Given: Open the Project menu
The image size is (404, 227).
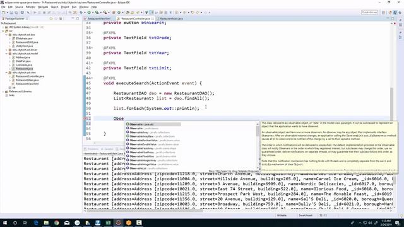Looking at the screenshot, I should [x=65, y=7].
